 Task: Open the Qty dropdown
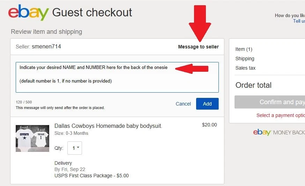pos(75,148)
